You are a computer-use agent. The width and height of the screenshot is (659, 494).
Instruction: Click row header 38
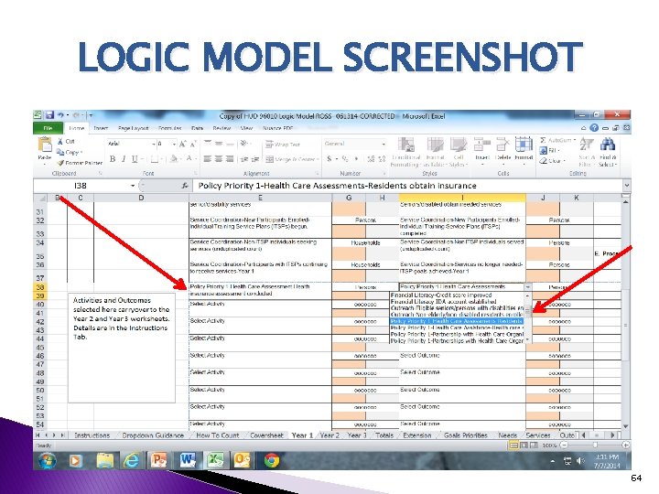[40, 287]
